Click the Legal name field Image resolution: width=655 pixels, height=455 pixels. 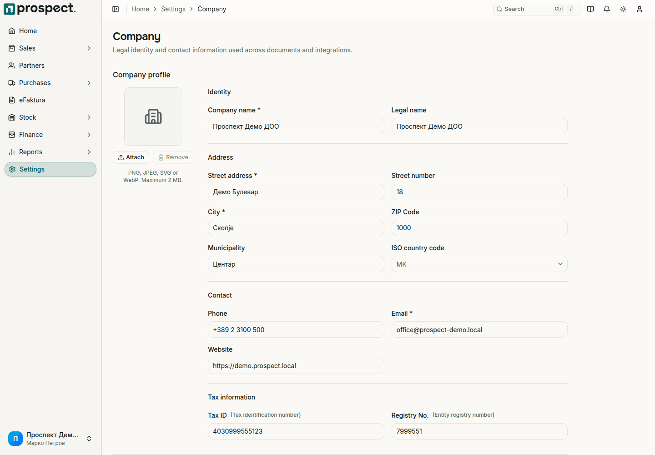click(479, 126)
